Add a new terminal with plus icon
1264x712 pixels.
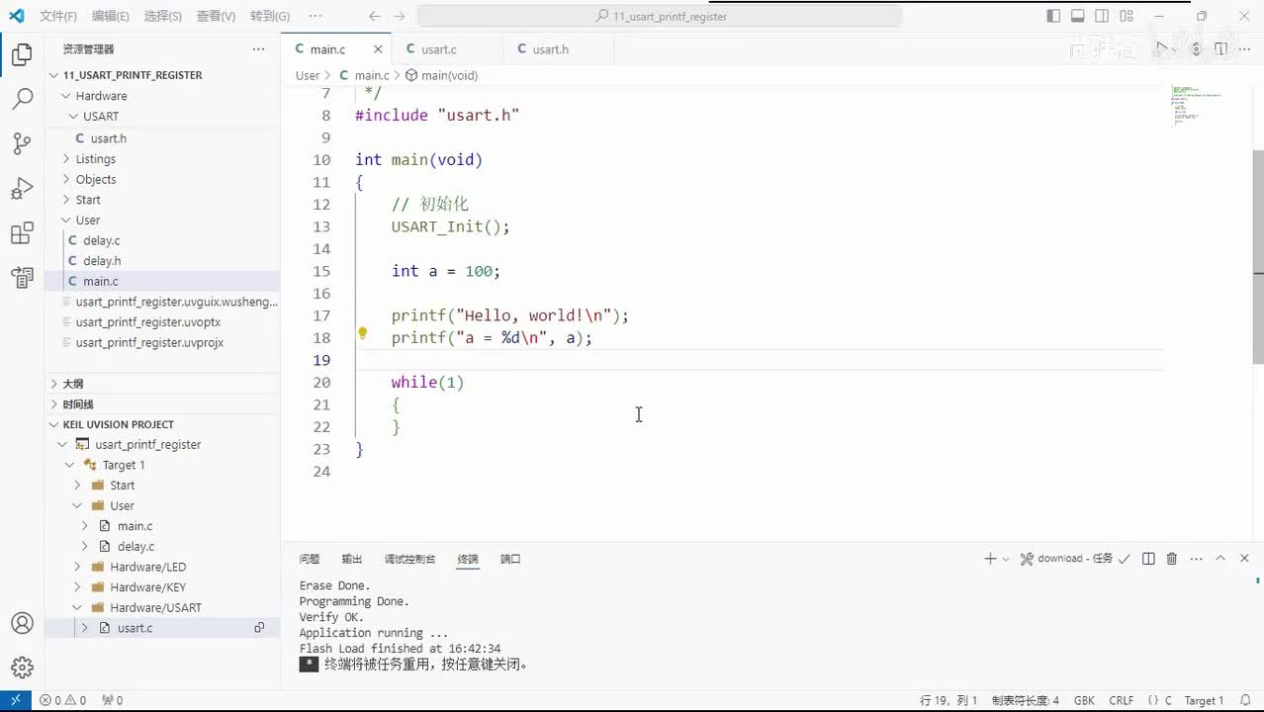click(990, 559)
